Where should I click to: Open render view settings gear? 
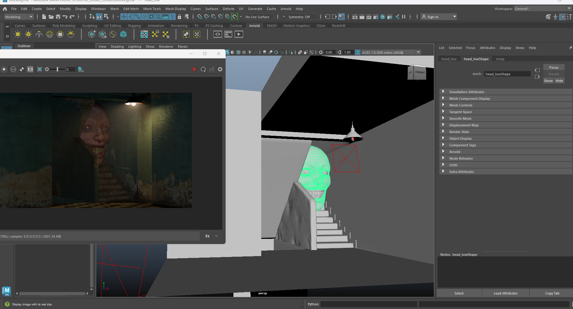click(x=220, y=69)
